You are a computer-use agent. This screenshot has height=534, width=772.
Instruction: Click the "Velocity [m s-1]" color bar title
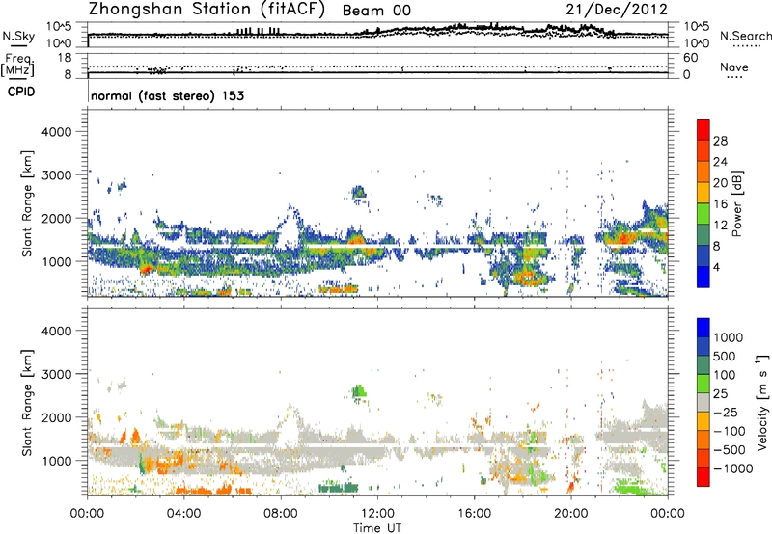[762, 402]
